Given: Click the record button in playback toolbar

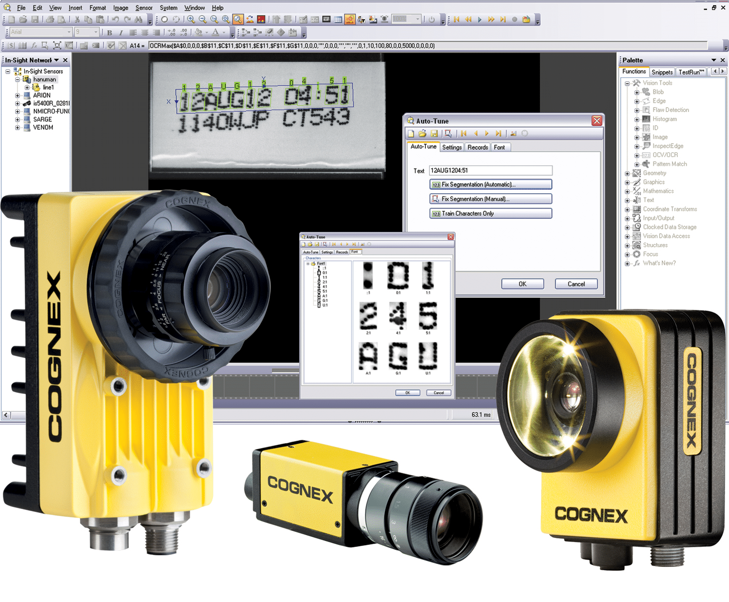Looking at the screenshot, I should coord(514,19).
